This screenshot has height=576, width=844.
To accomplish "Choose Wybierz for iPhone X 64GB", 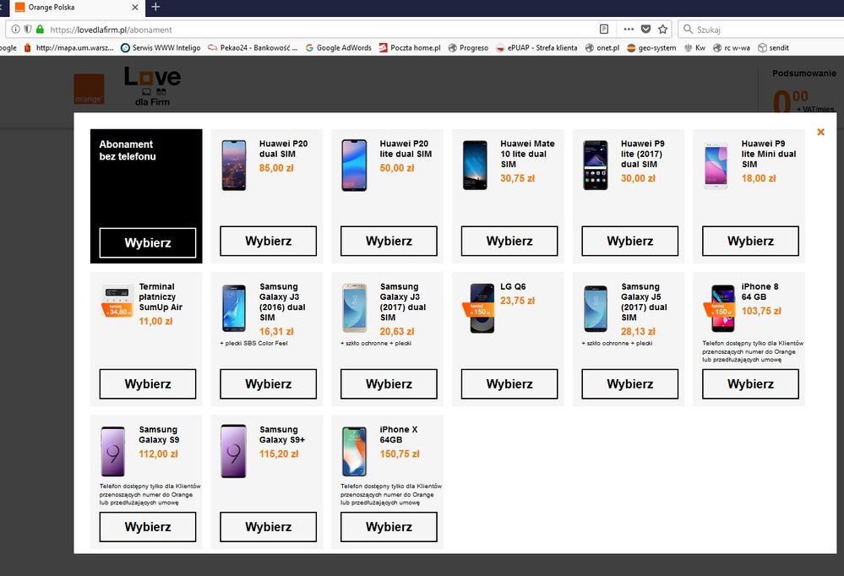I will tap(389, 526).
